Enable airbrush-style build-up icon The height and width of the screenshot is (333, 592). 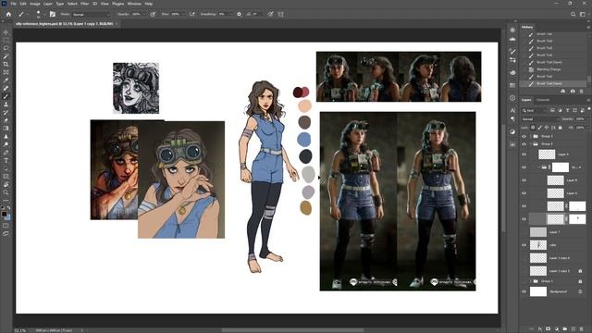192,15
